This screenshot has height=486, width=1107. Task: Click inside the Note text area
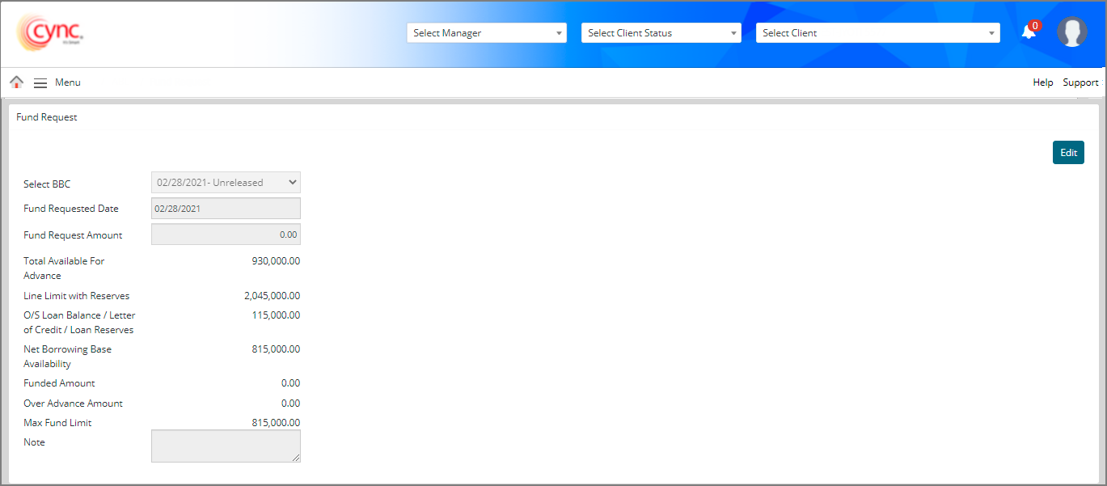226,446
